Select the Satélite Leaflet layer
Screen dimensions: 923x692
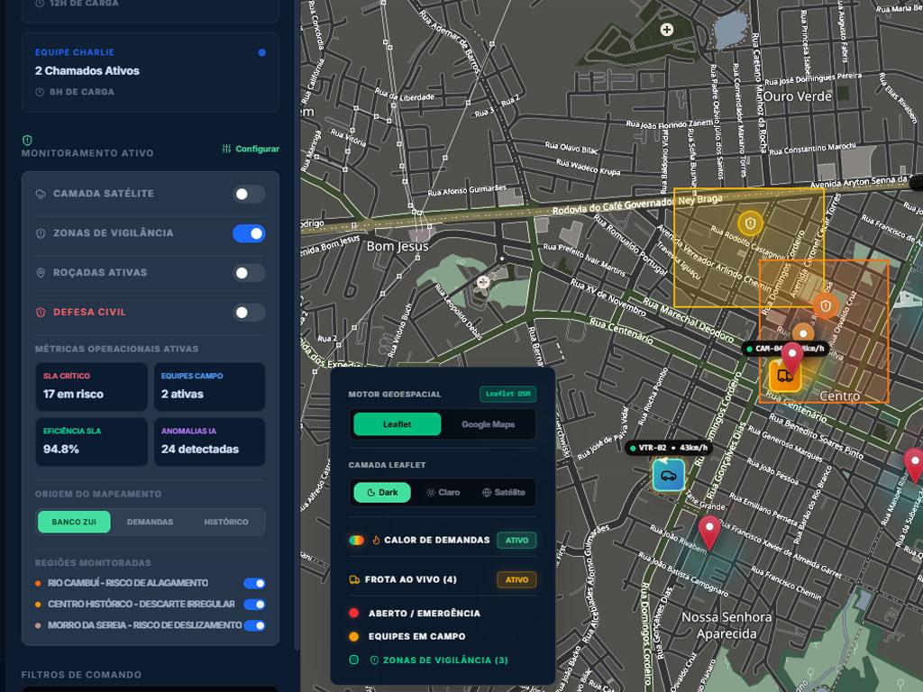(x=503, y=493)
